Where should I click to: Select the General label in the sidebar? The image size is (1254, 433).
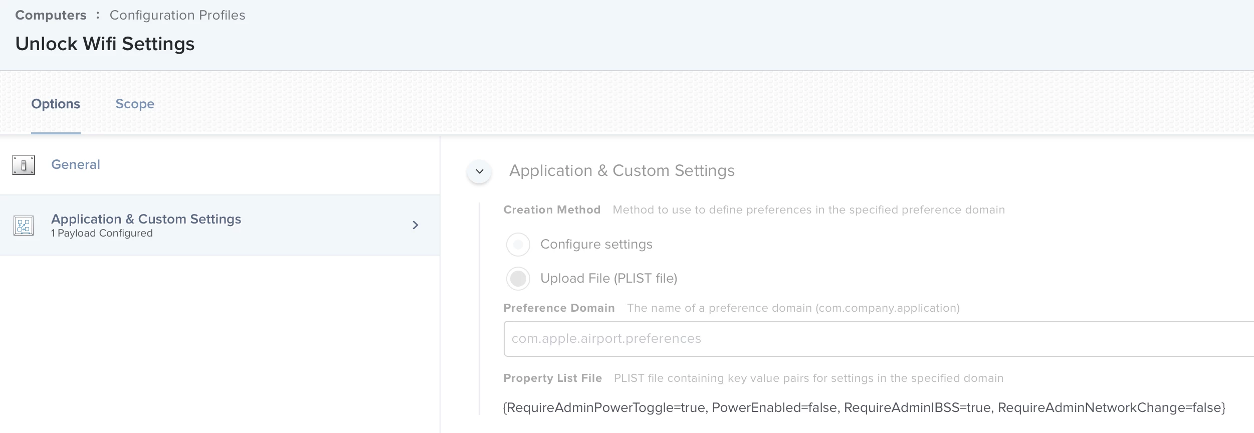point(76,164)
